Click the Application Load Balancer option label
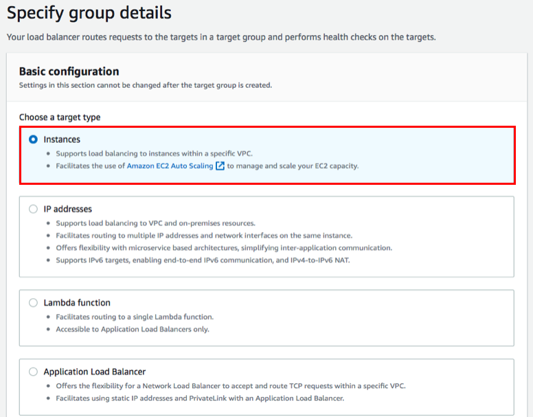 click(x=94, y=372)
